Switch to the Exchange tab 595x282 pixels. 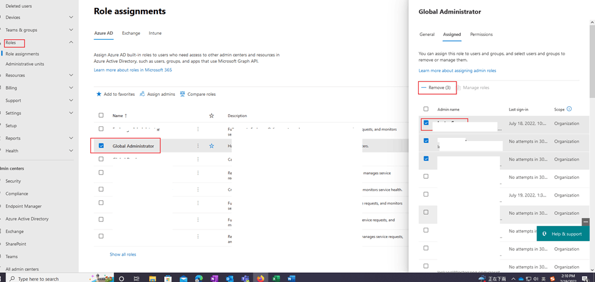tap(131, 34)
